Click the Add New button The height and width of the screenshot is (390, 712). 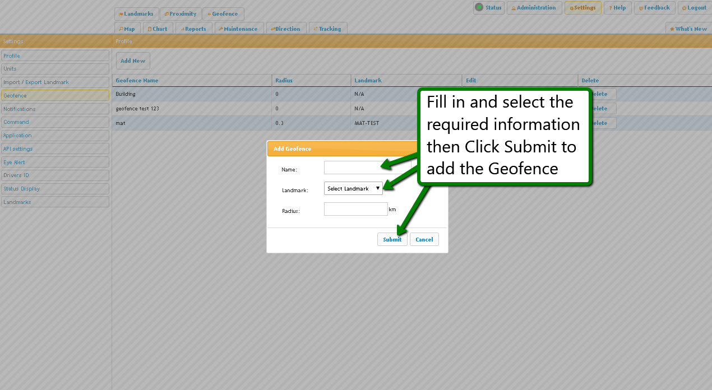click(x=133, y=61)
